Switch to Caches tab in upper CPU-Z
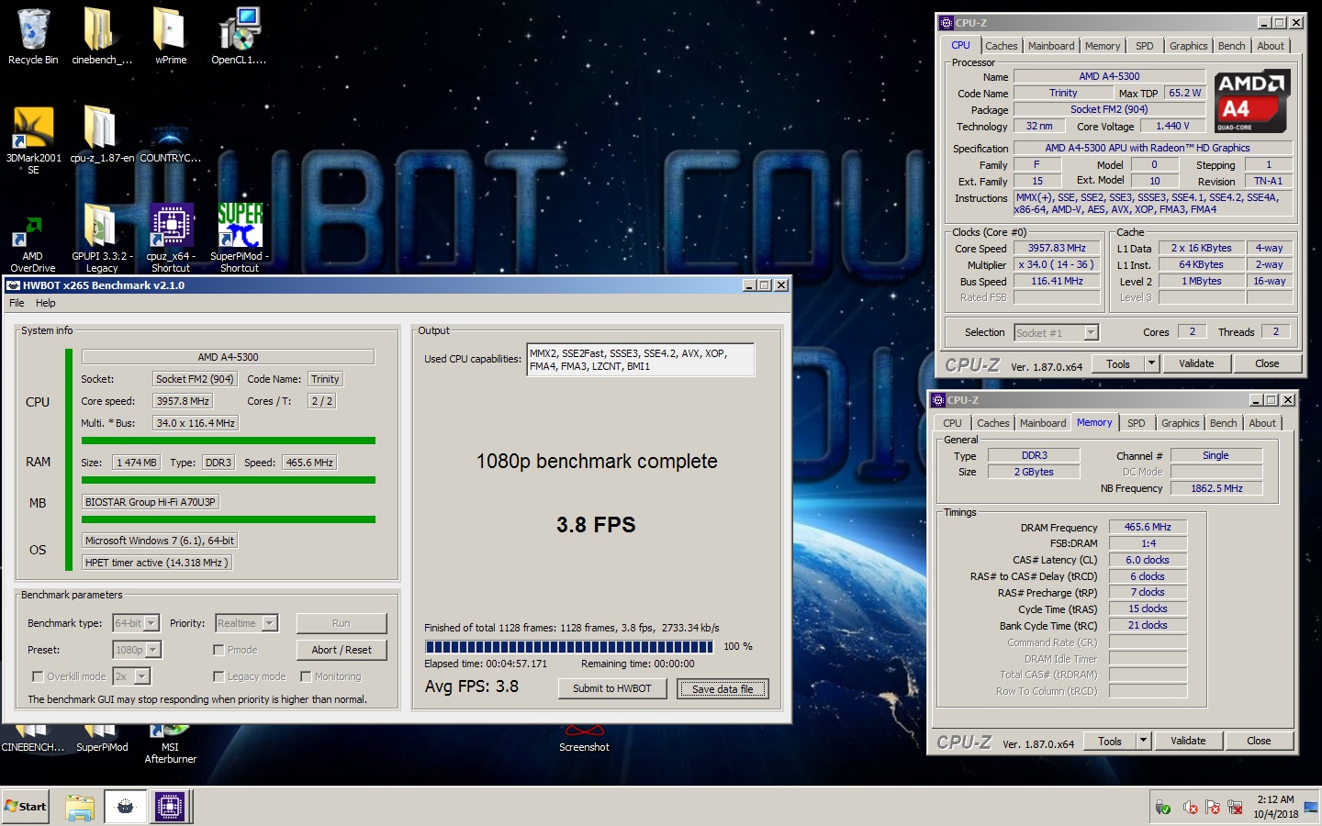The width and height of the screenshot is (1322, 826). pyautogui.click(x=1002, y=46)
